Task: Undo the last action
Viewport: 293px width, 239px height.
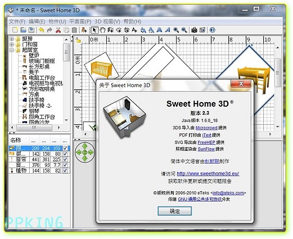Action: point(41,30)
